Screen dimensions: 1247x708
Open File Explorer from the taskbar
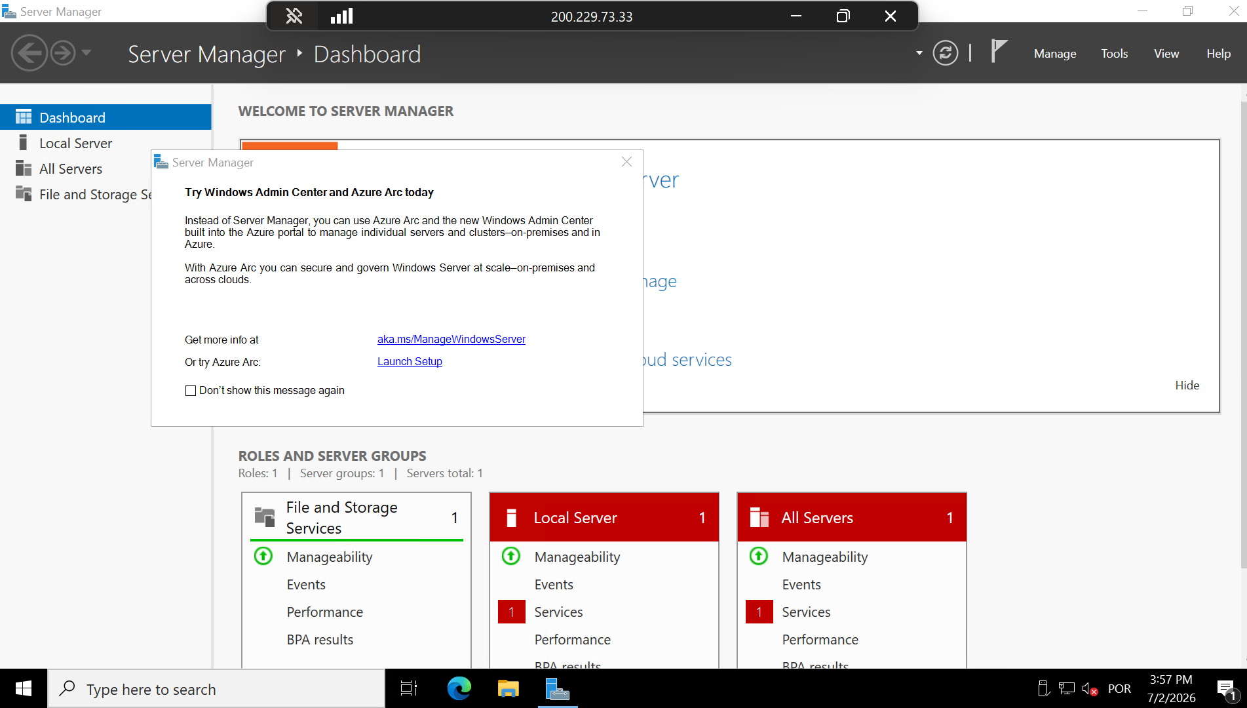(508, 688)
